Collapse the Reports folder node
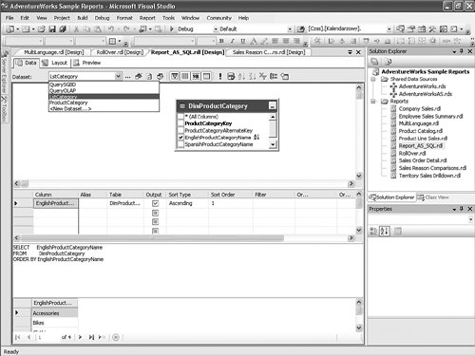The width and height of the screenshot is (475, 356). point(373,102)
